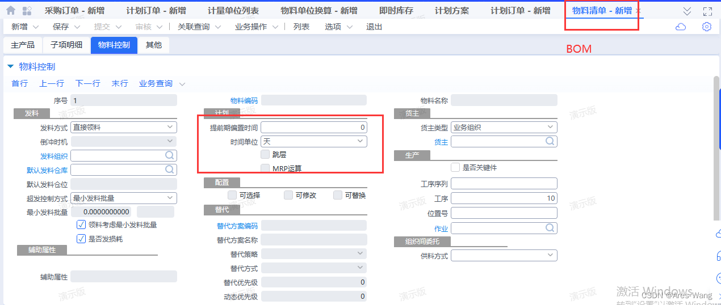Switch to the 采购订单 - 新增 tab
Image resolution: width=721 pixels, height=305 pixels.
point(74,11)
